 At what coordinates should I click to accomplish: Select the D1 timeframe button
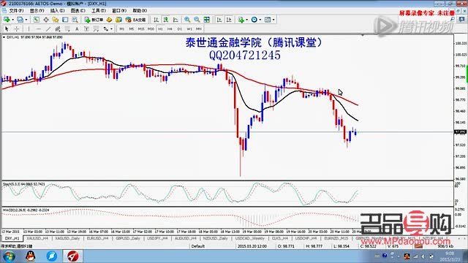pos(179,29)
